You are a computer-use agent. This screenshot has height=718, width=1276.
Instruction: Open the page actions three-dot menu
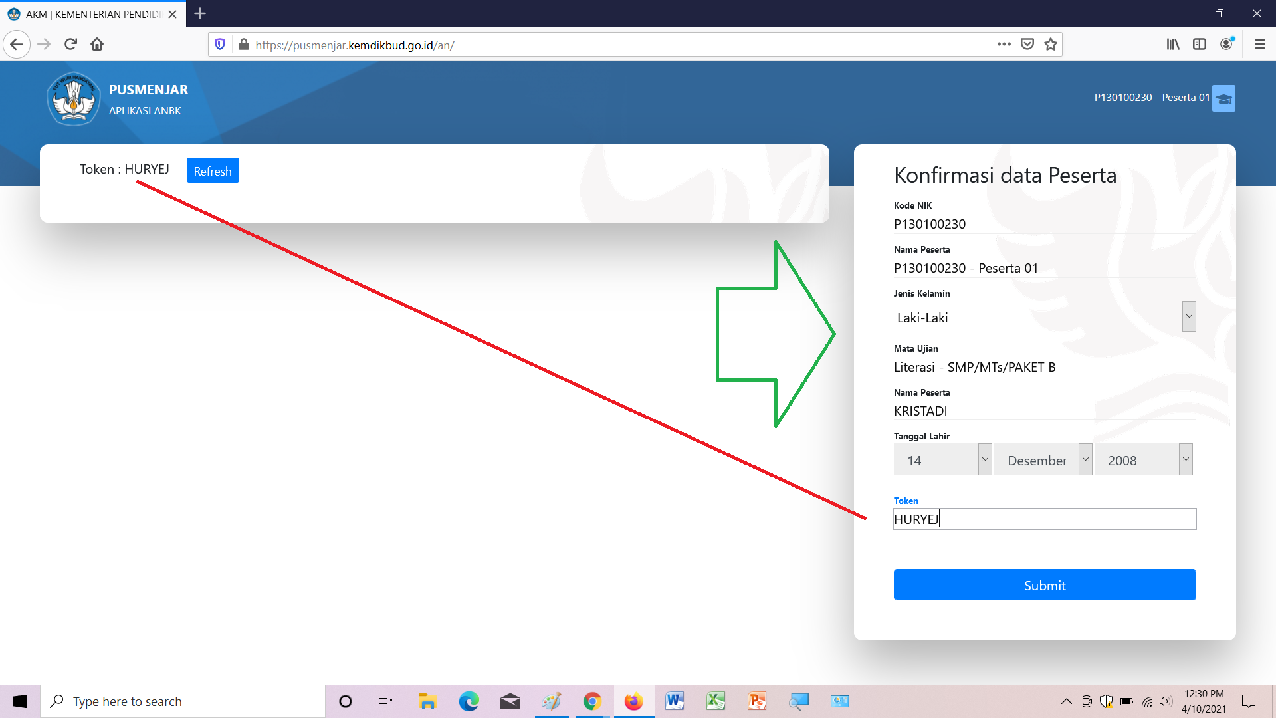(x=1004, y=45)
